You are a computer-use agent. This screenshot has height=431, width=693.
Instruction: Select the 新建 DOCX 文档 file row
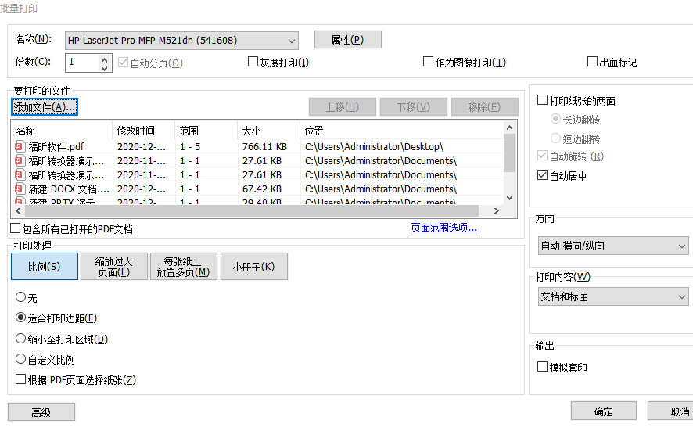click(x=257, y=189)
